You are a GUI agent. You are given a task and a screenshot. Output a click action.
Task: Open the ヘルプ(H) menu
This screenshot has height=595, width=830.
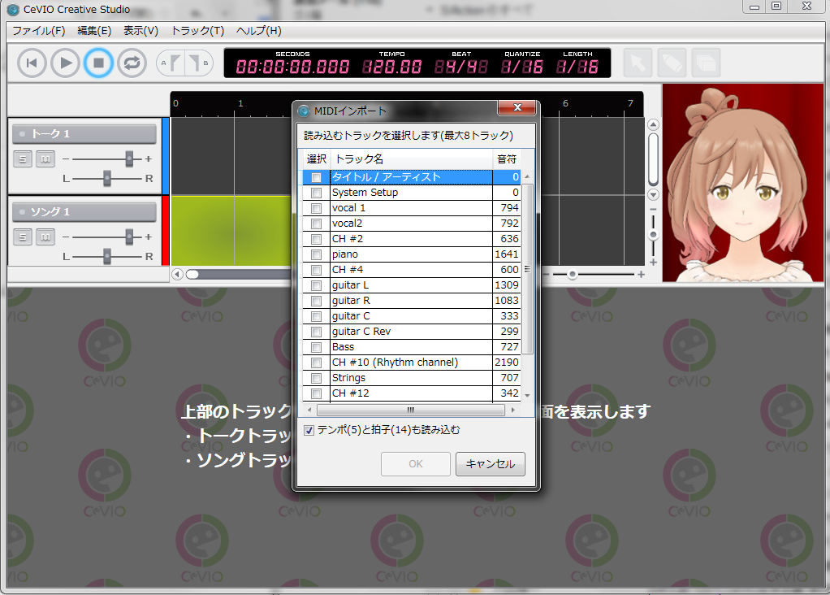coord(259,31)
